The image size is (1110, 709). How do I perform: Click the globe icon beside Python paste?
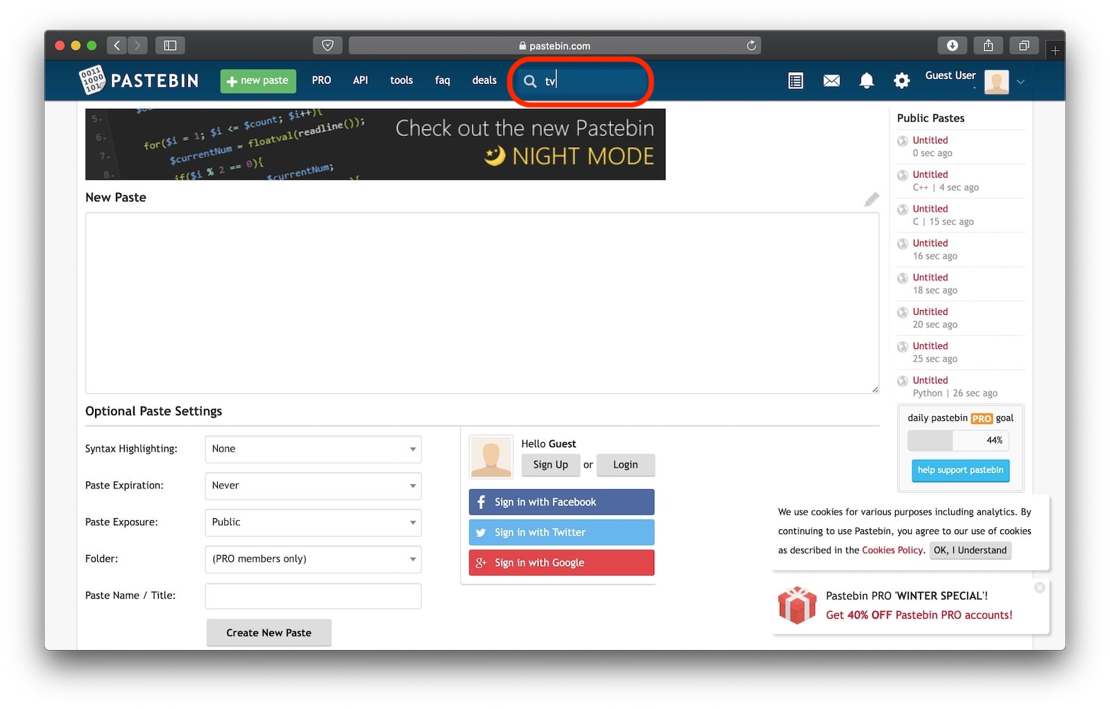[903, 381]
